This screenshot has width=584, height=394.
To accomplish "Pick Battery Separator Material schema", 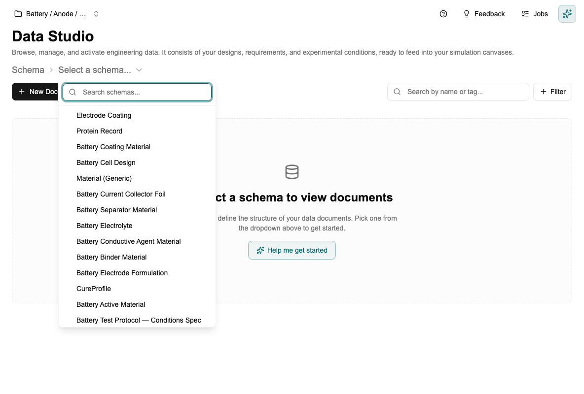I will tap(137, 210).
